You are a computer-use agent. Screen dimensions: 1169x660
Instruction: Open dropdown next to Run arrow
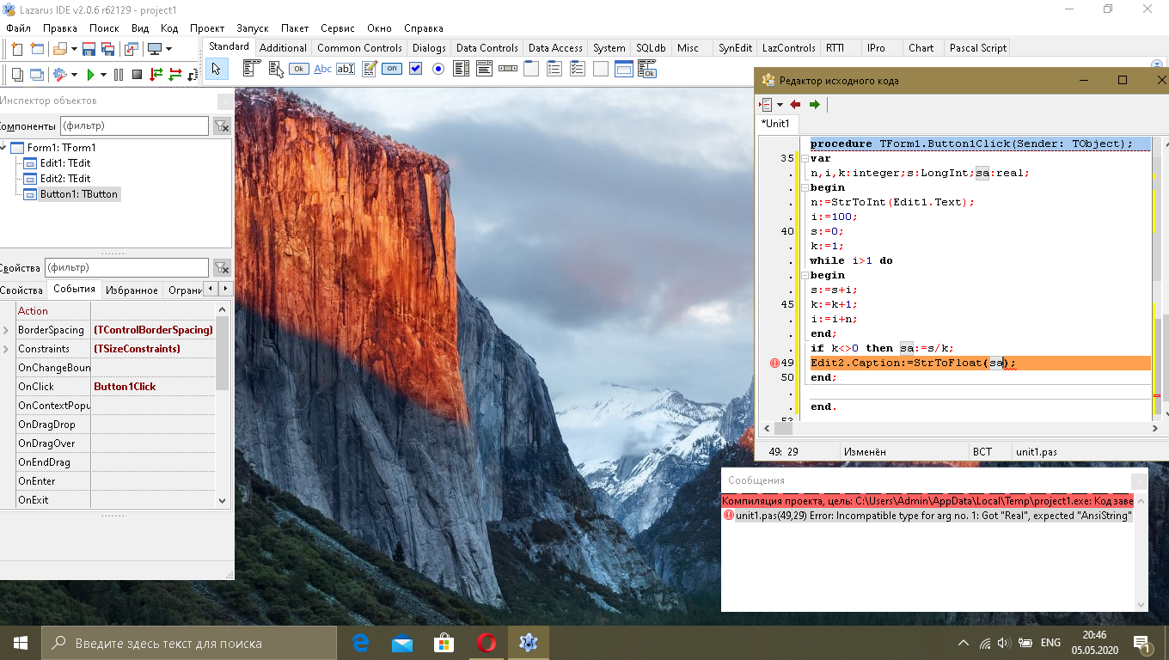pyautogui.click(x=104, y=75)
